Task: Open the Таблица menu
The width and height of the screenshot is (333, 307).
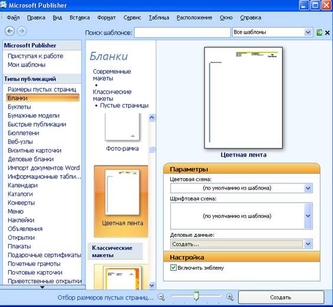Action: 159,18
